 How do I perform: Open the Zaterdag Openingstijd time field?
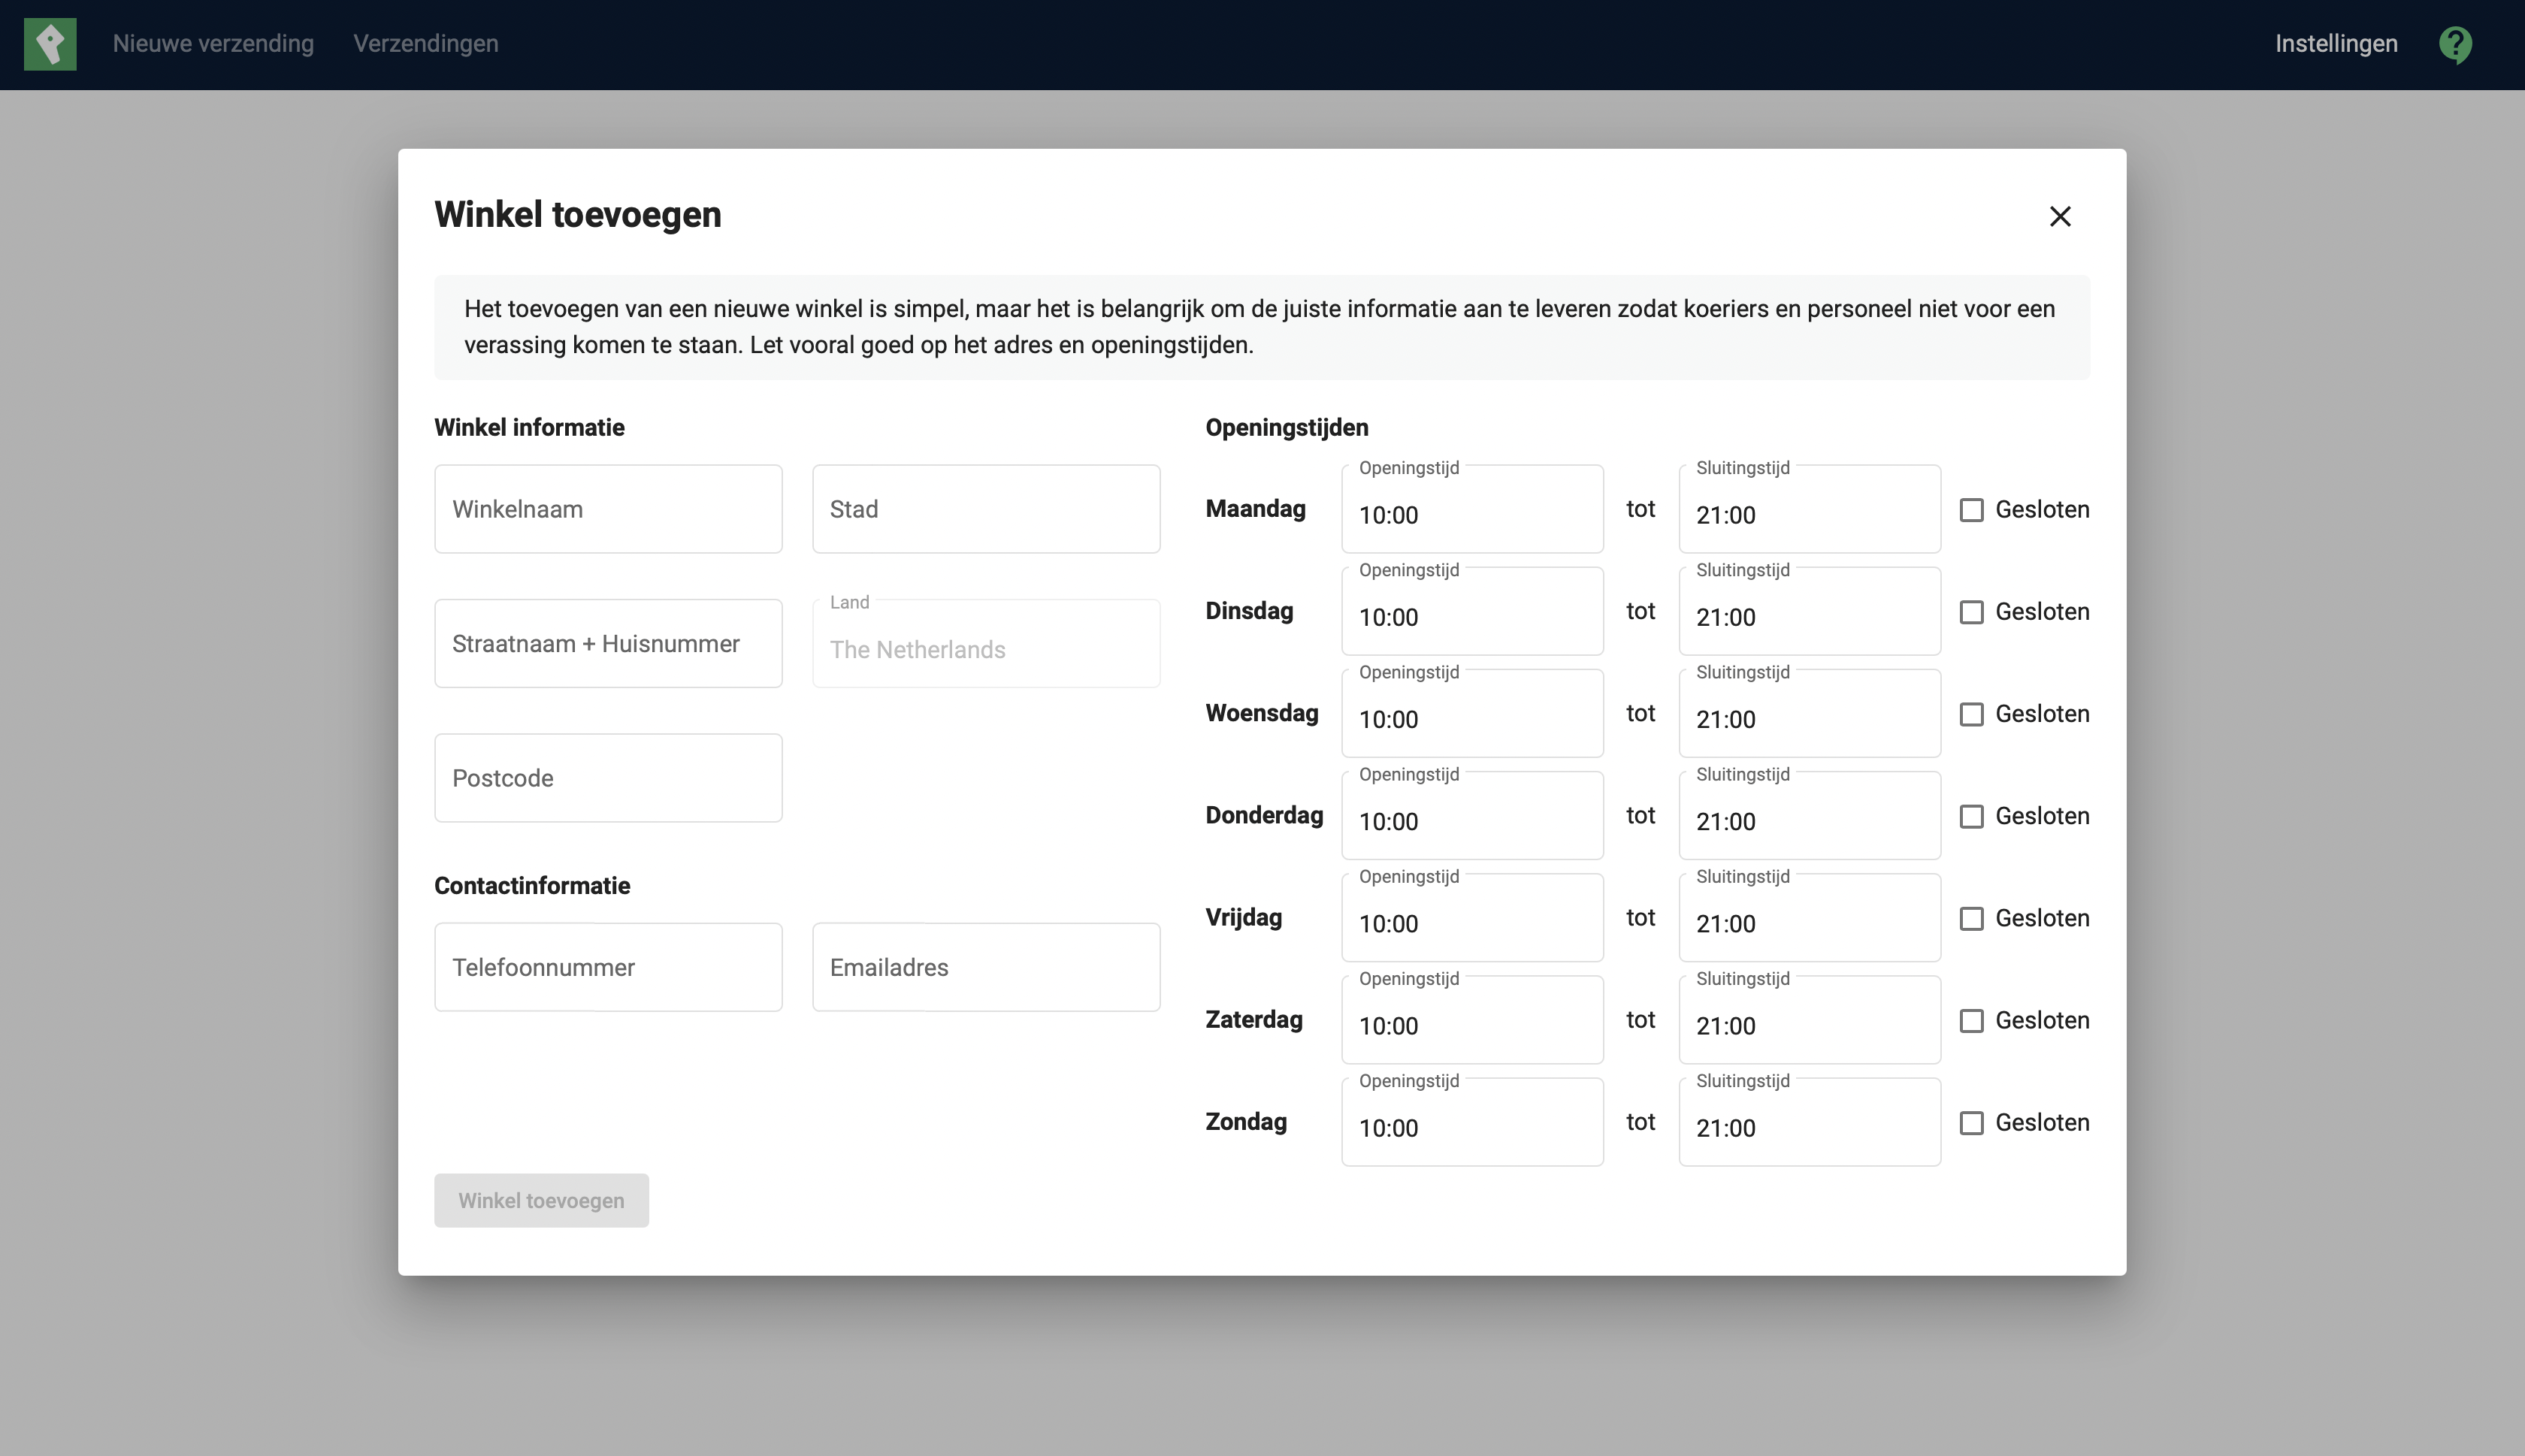tap(1471, 1025)
